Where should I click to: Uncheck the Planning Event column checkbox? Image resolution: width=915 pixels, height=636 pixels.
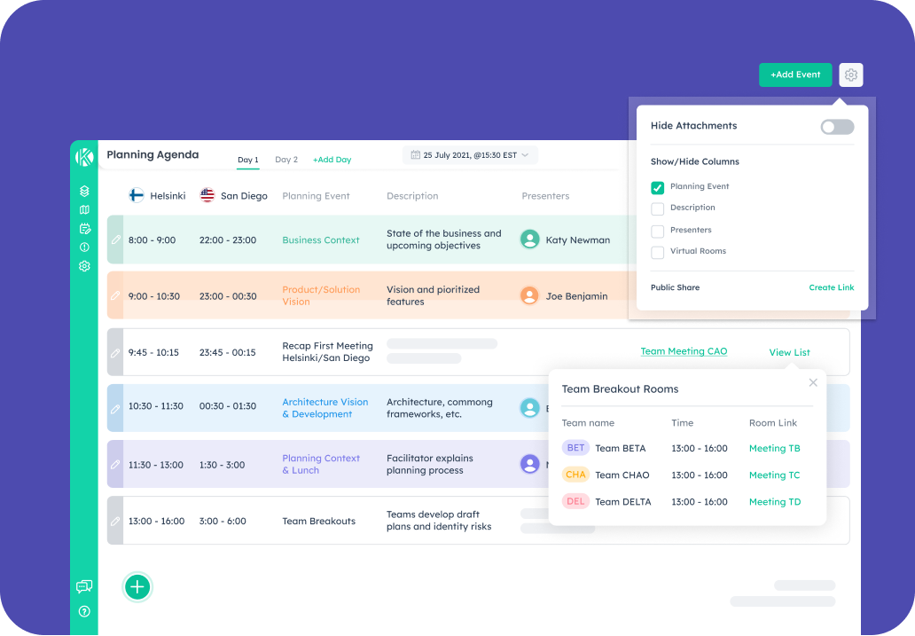(x=657, y=187)
